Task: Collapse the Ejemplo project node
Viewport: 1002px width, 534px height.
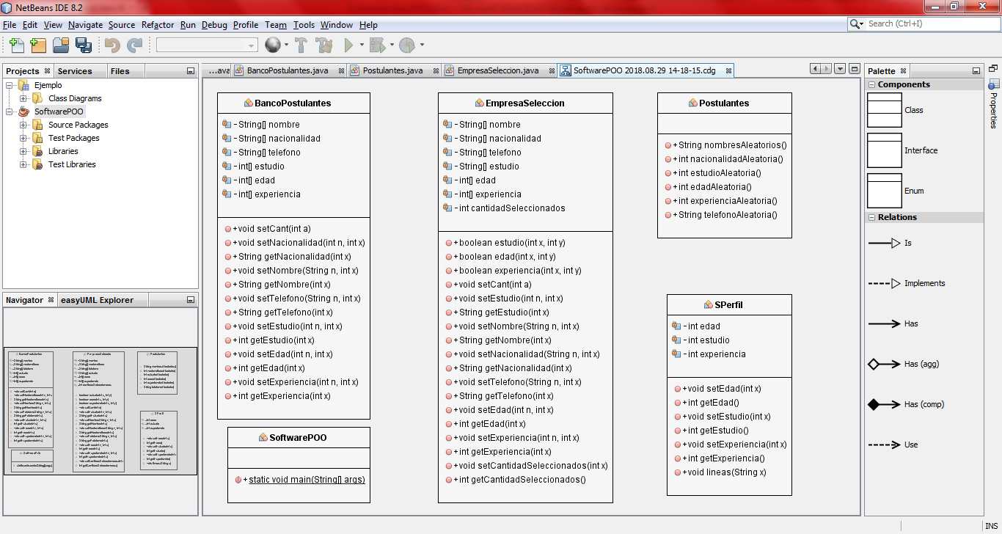Action: 9,85
